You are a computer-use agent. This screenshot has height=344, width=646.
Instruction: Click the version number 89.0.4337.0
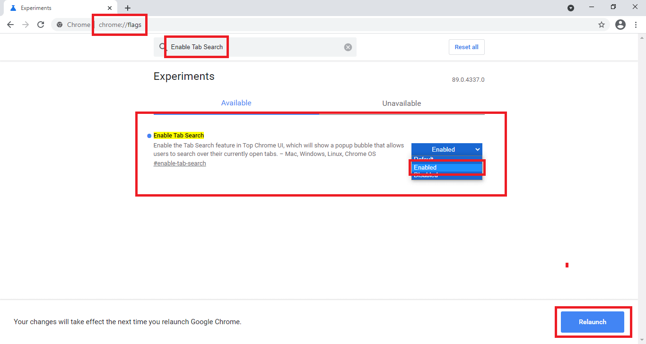click(x=468, y=80)
